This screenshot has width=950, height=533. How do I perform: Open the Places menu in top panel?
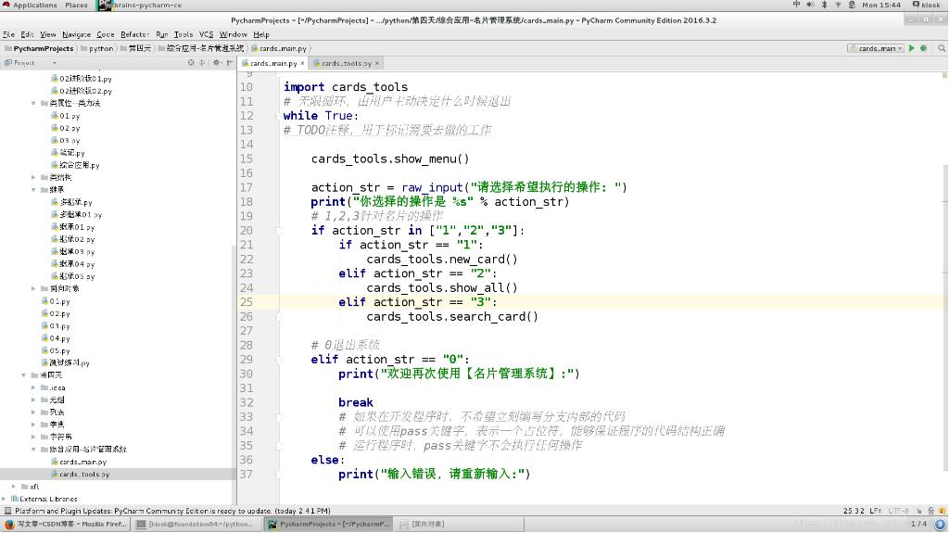click(x=76, y=5)
